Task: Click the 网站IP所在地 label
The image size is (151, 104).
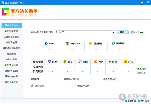Action: pos(83,86)
